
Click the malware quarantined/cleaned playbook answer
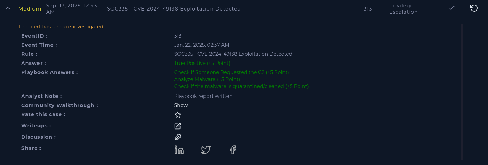[x=241, y=86]
